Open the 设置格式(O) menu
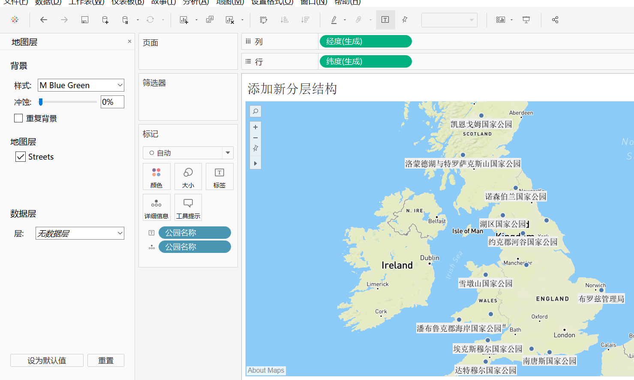Viewport: 634px width, 380px height. tap(272, 2)
